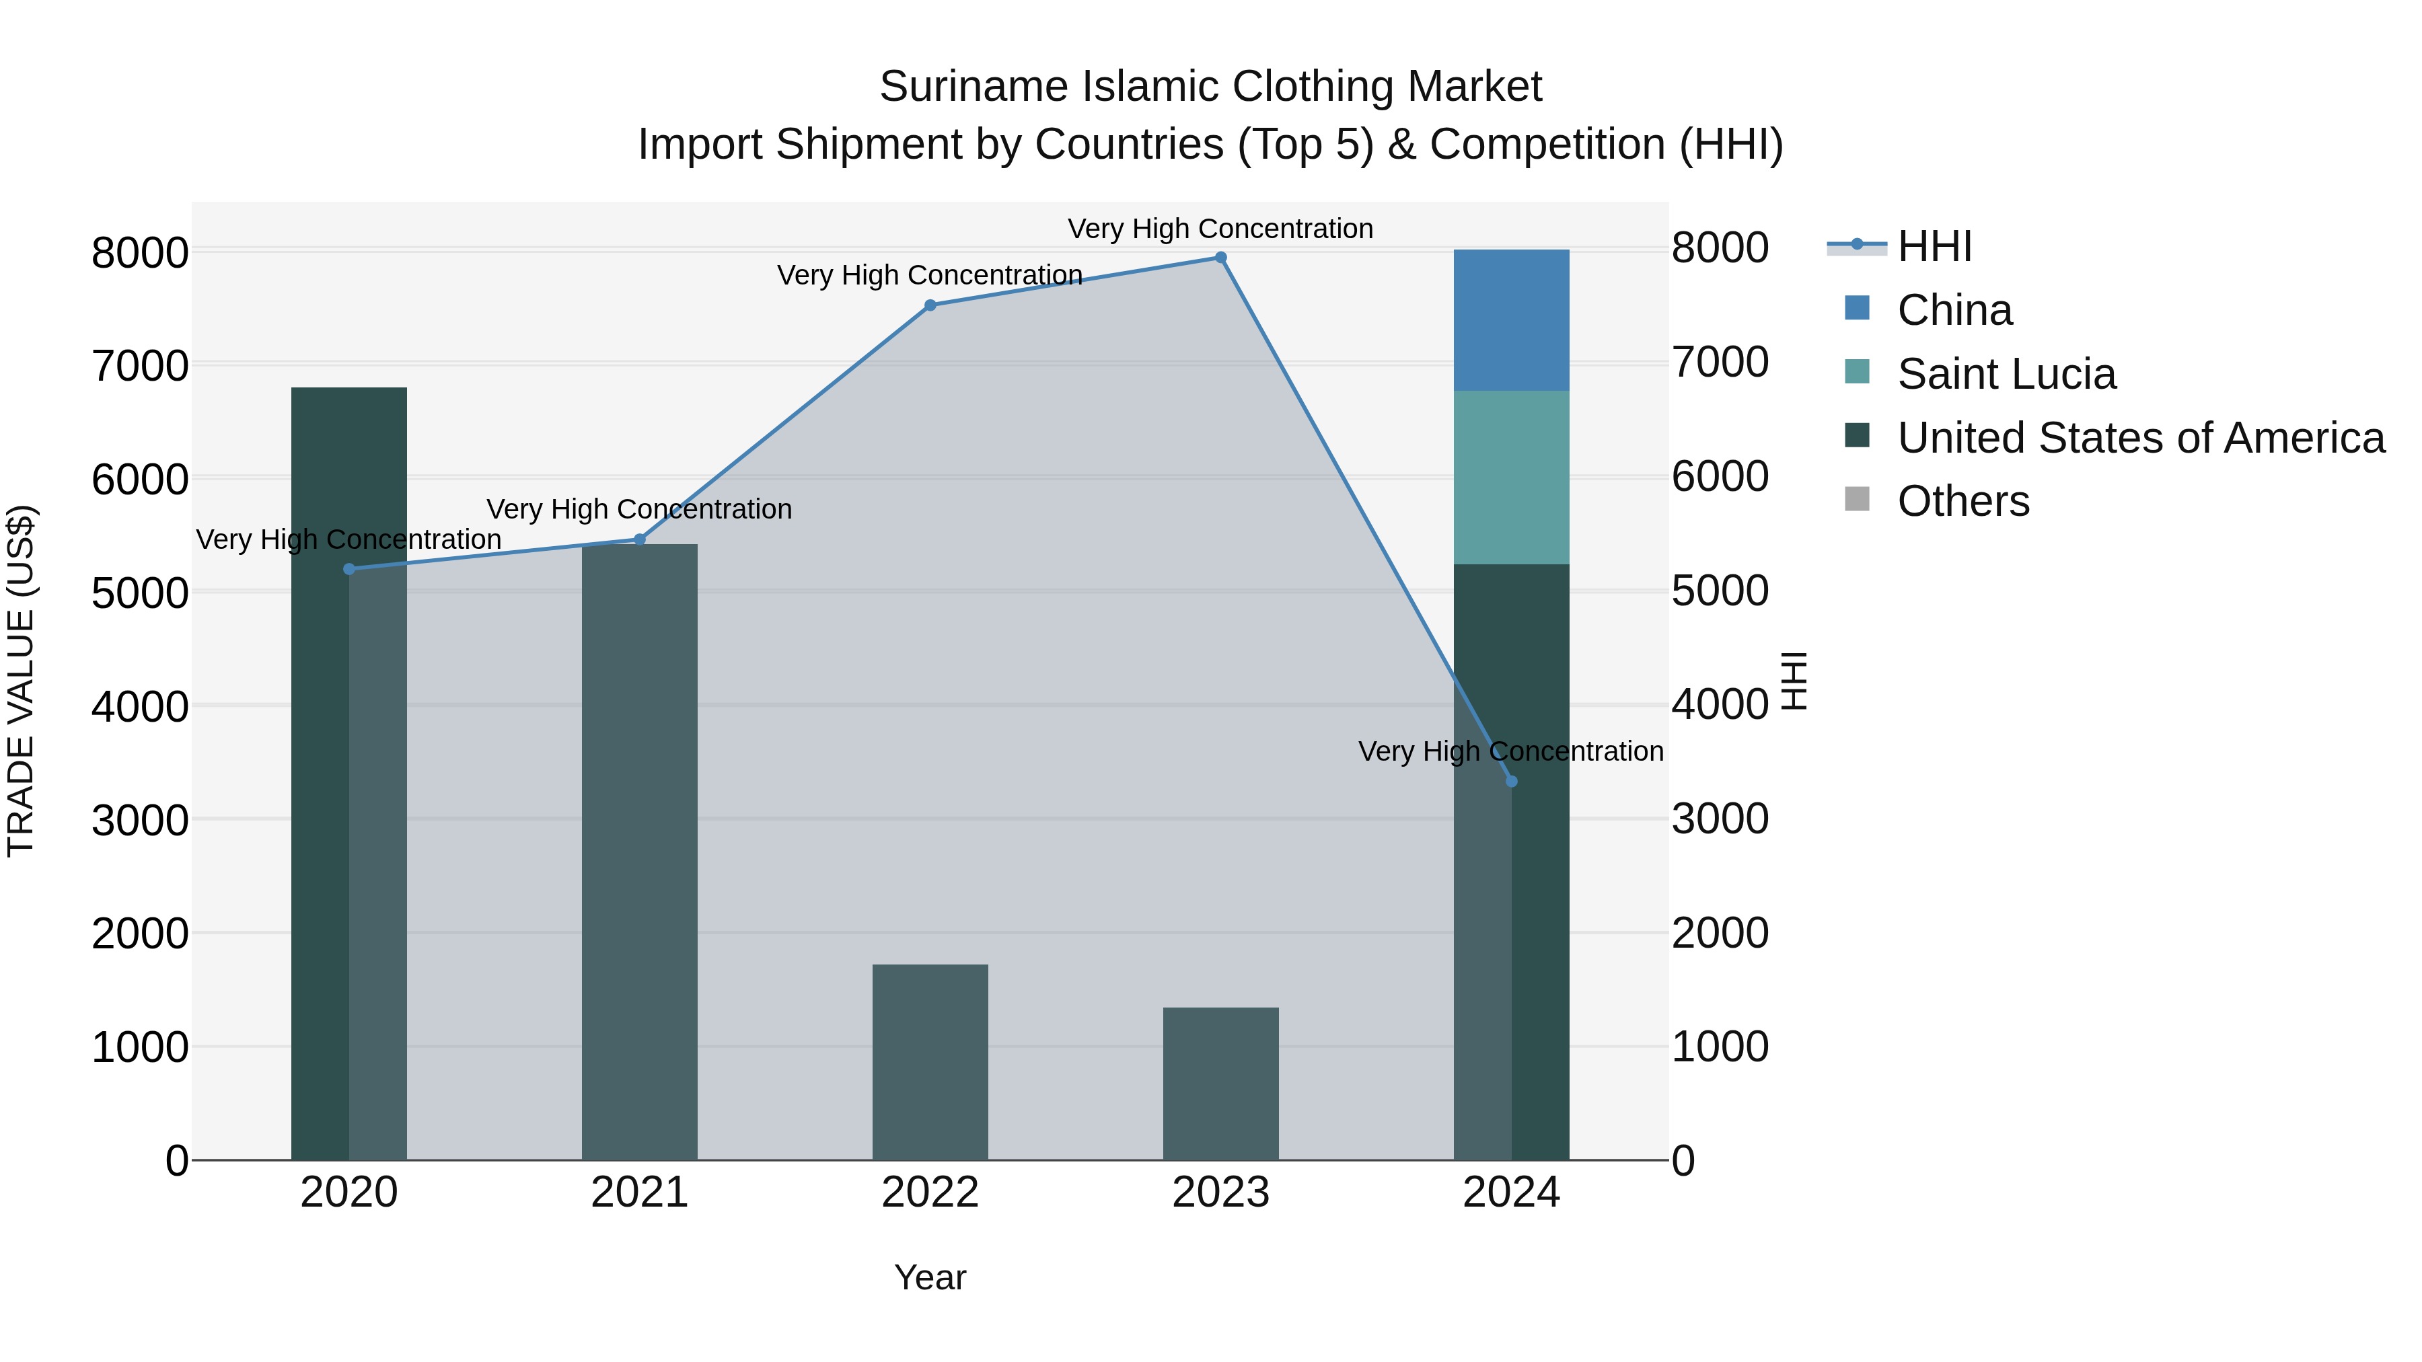This screenshot has height=1362, width=2422.
Task: Click Very High Concentration label above 2020
Action: (x=348, y=539)
